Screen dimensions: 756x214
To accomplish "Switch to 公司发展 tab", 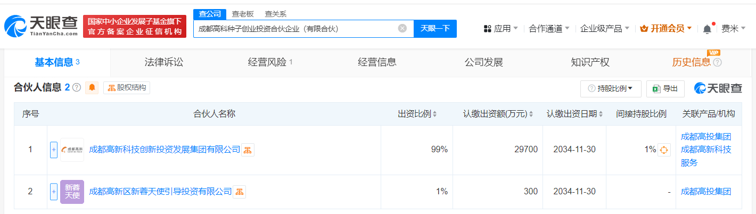I will (x=483, y=62).
